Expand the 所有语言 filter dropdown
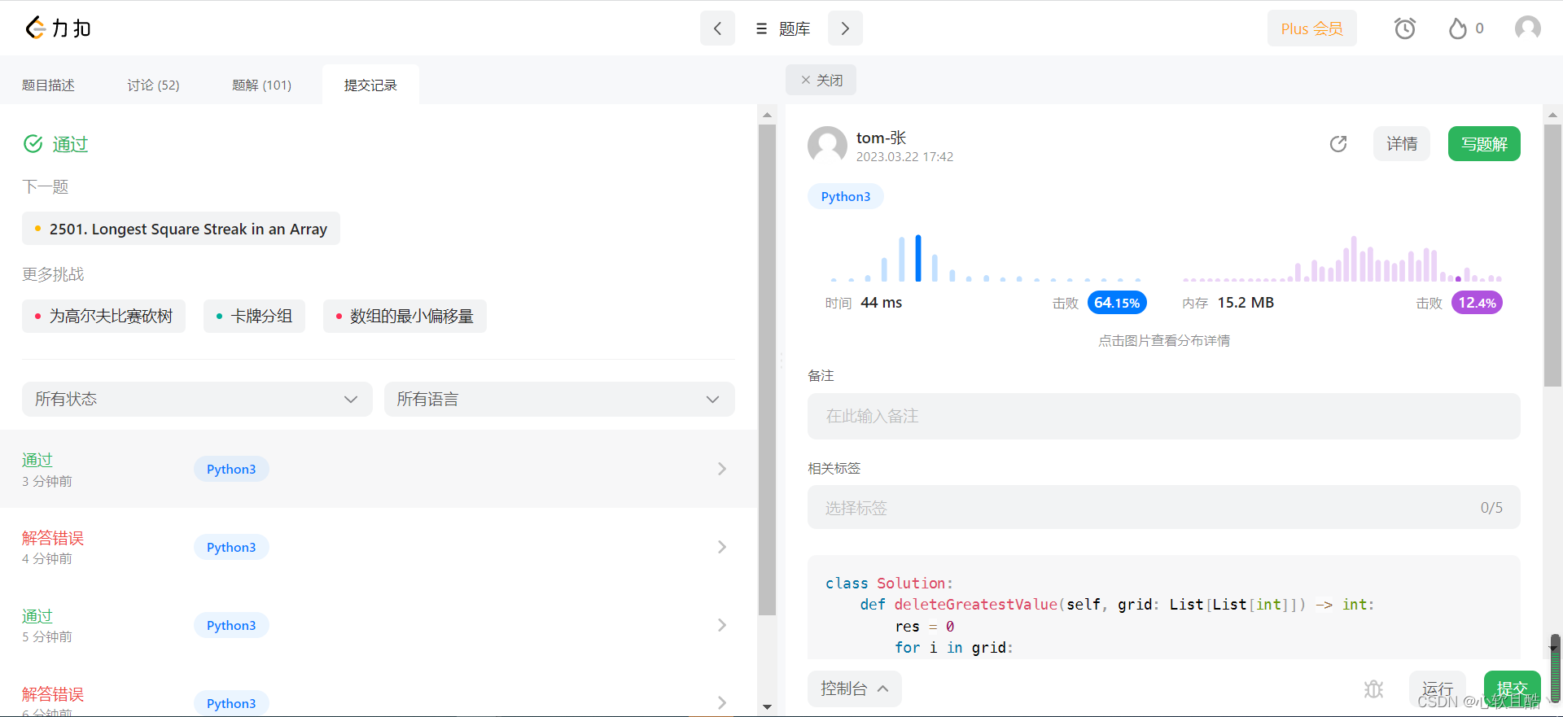The height and width of the screenshot is (717, 1563). pos(559,399)
